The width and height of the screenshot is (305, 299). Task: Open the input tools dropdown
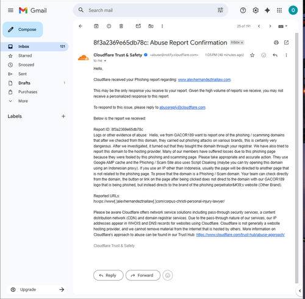(282, 26)
